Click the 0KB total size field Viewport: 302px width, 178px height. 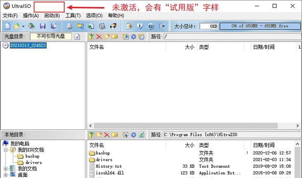click(x=209, y=26)
